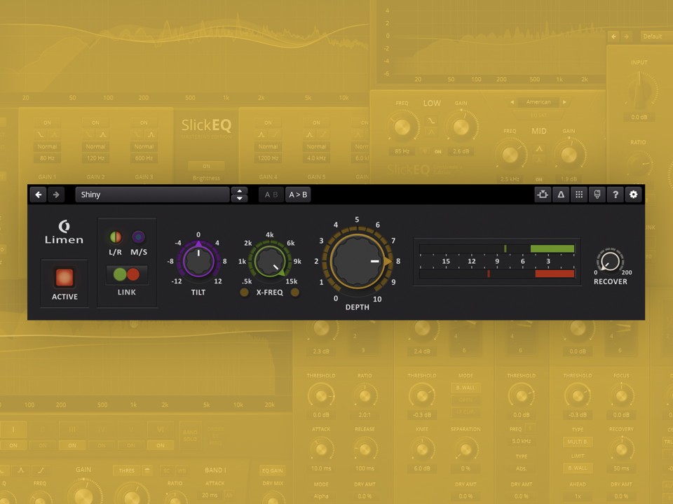Click the "15k" mark on X-FREQ scale
The height and width of the screenshot is (504, 673).
click(292, 281)
